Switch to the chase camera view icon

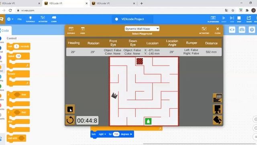[x=217, y=109]
